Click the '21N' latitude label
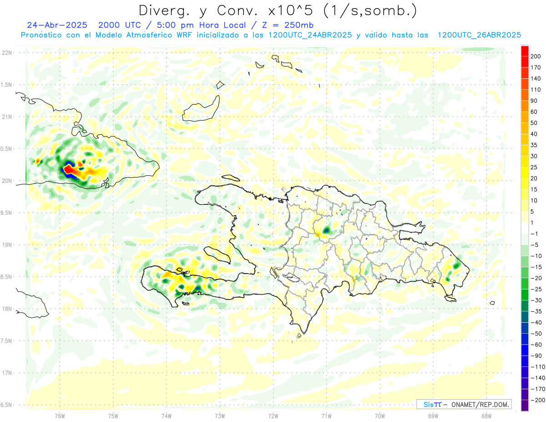The width and height of the screenshot is (546, 422). point(7,117)
